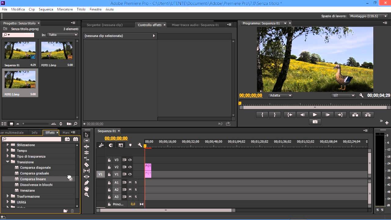The width and height of the screenshot is (391, 220).
Task: Open the Marcatore menu
Action: coord(65,9)
